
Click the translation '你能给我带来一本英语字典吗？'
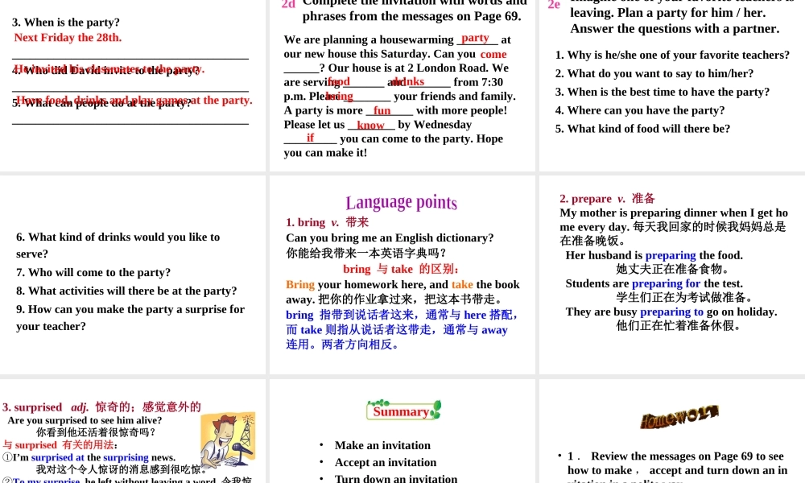366,253
